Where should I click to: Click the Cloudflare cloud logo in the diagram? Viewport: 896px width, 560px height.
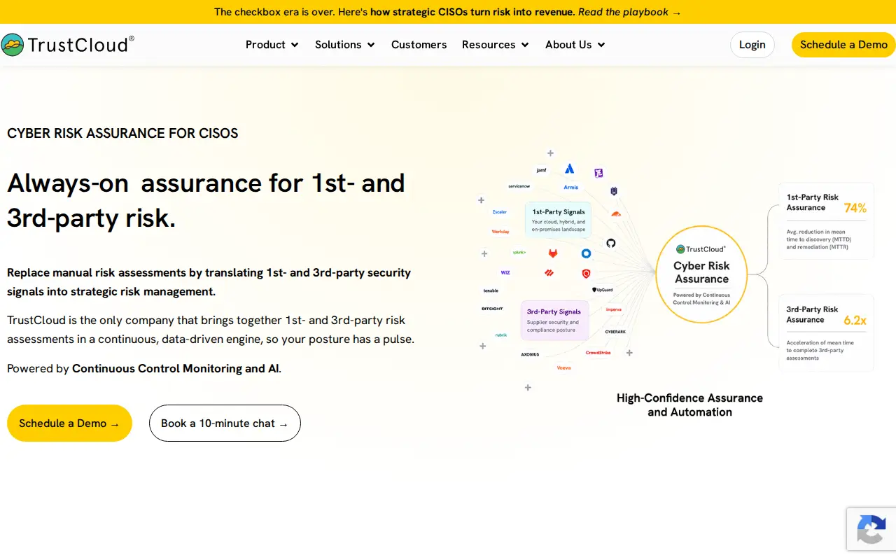[x=616, y=213]
